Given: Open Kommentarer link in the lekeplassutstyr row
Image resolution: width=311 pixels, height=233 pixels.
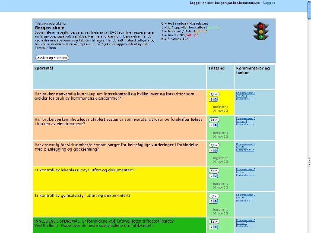Looking at the screenshot, I should [245, 169].
